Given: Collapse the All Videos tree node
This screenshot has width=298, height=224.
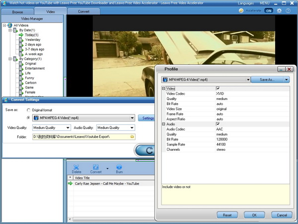Looking at the screenshot, I should [4, 25].
